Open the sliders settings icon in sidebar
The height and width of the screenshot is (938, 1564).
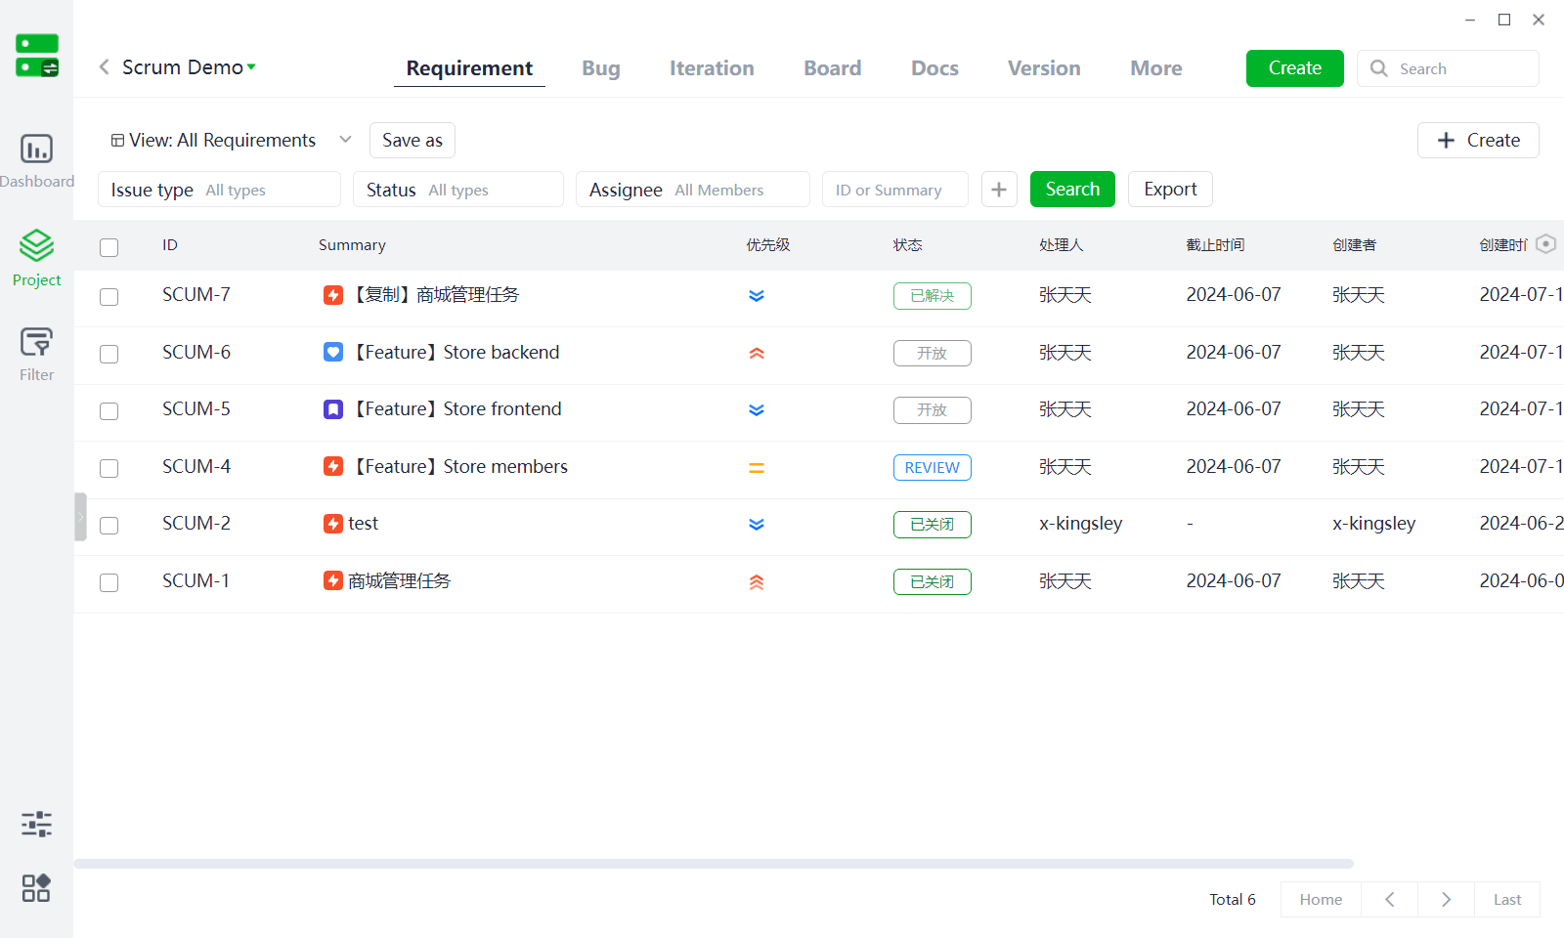pos(36,824)
